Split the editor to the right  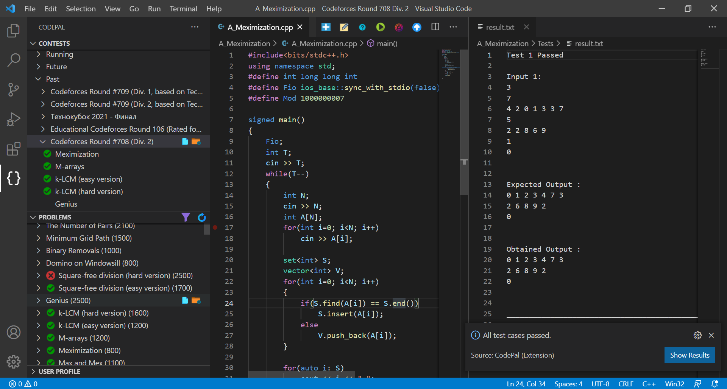click(x=435, y=27)
